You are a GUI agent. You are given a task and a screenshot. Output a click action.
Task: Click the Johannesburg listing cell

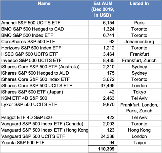pyautogui.click(x=139, y=42)
